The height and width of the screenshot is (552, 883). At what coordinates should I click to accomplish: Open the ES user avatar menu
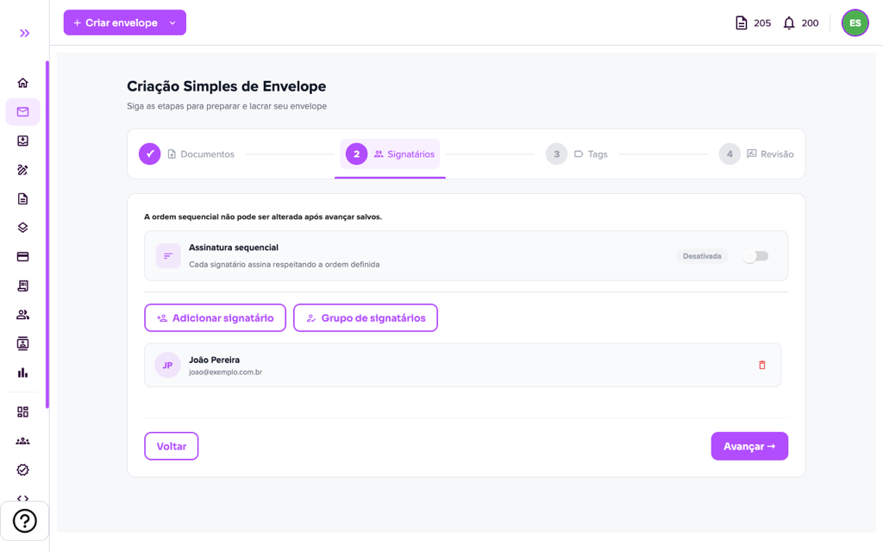855,23
